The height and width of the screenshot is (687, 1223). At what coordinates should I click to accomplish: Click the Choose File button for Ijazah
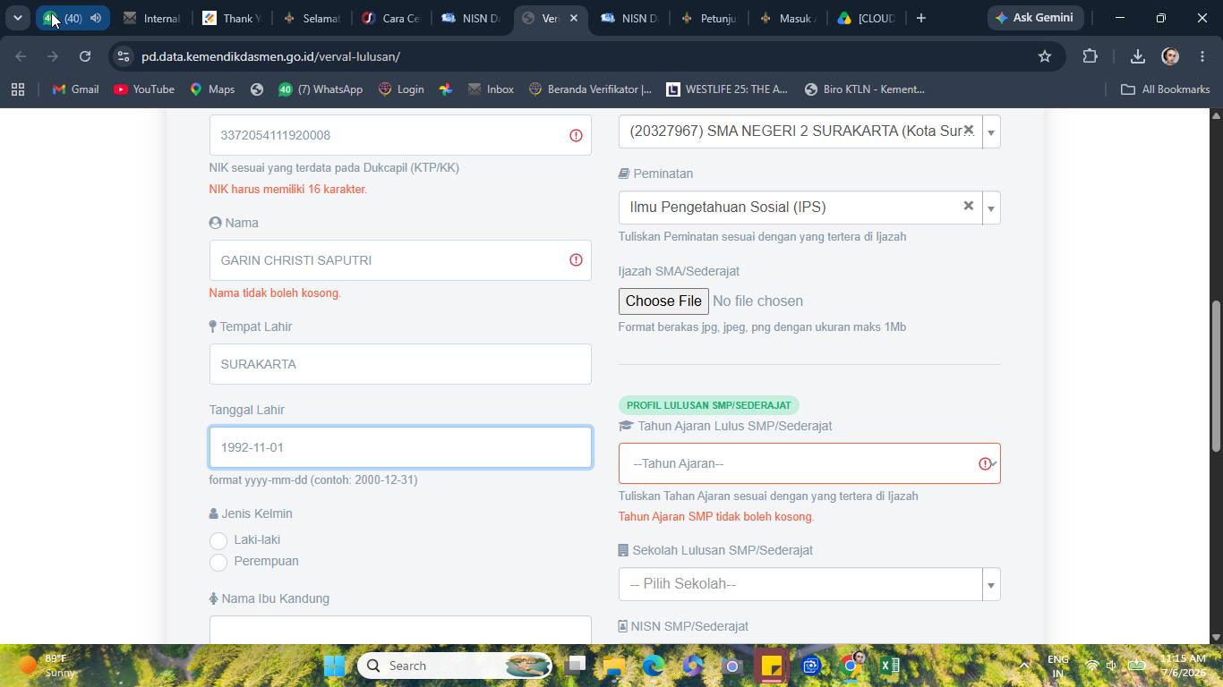(x=663, y=301)
